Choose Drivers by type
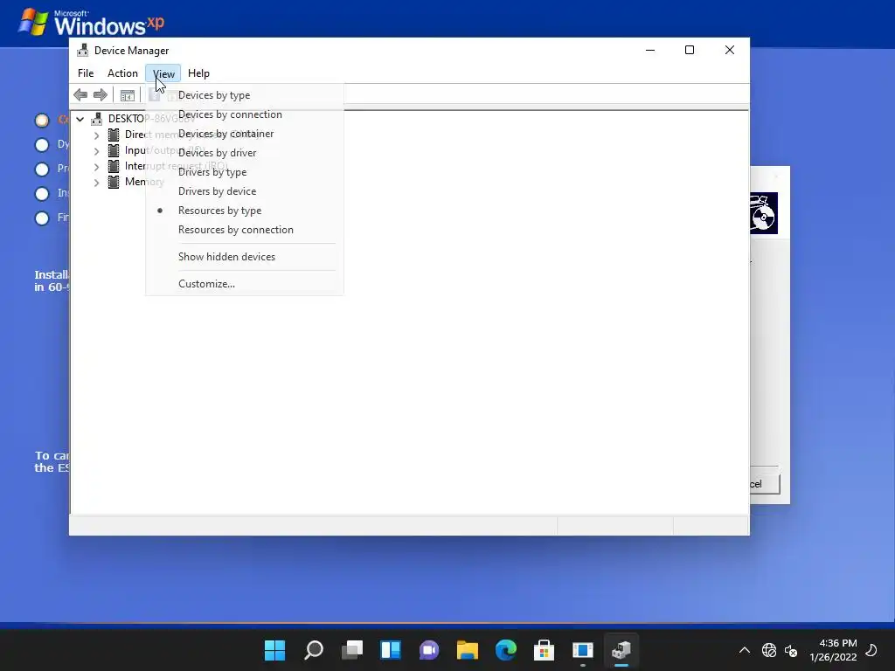 tap(245, 172)
